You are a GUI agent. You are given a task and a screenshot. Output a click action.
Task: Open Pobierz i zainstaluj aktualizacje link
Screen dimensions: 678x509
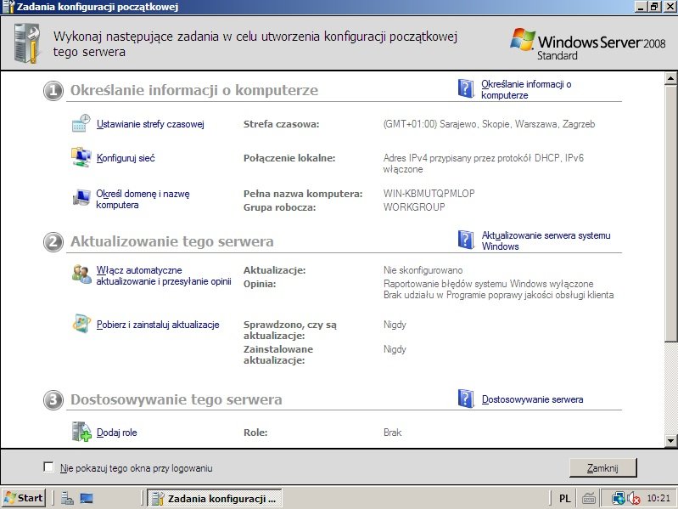click(x=158, y=325)
